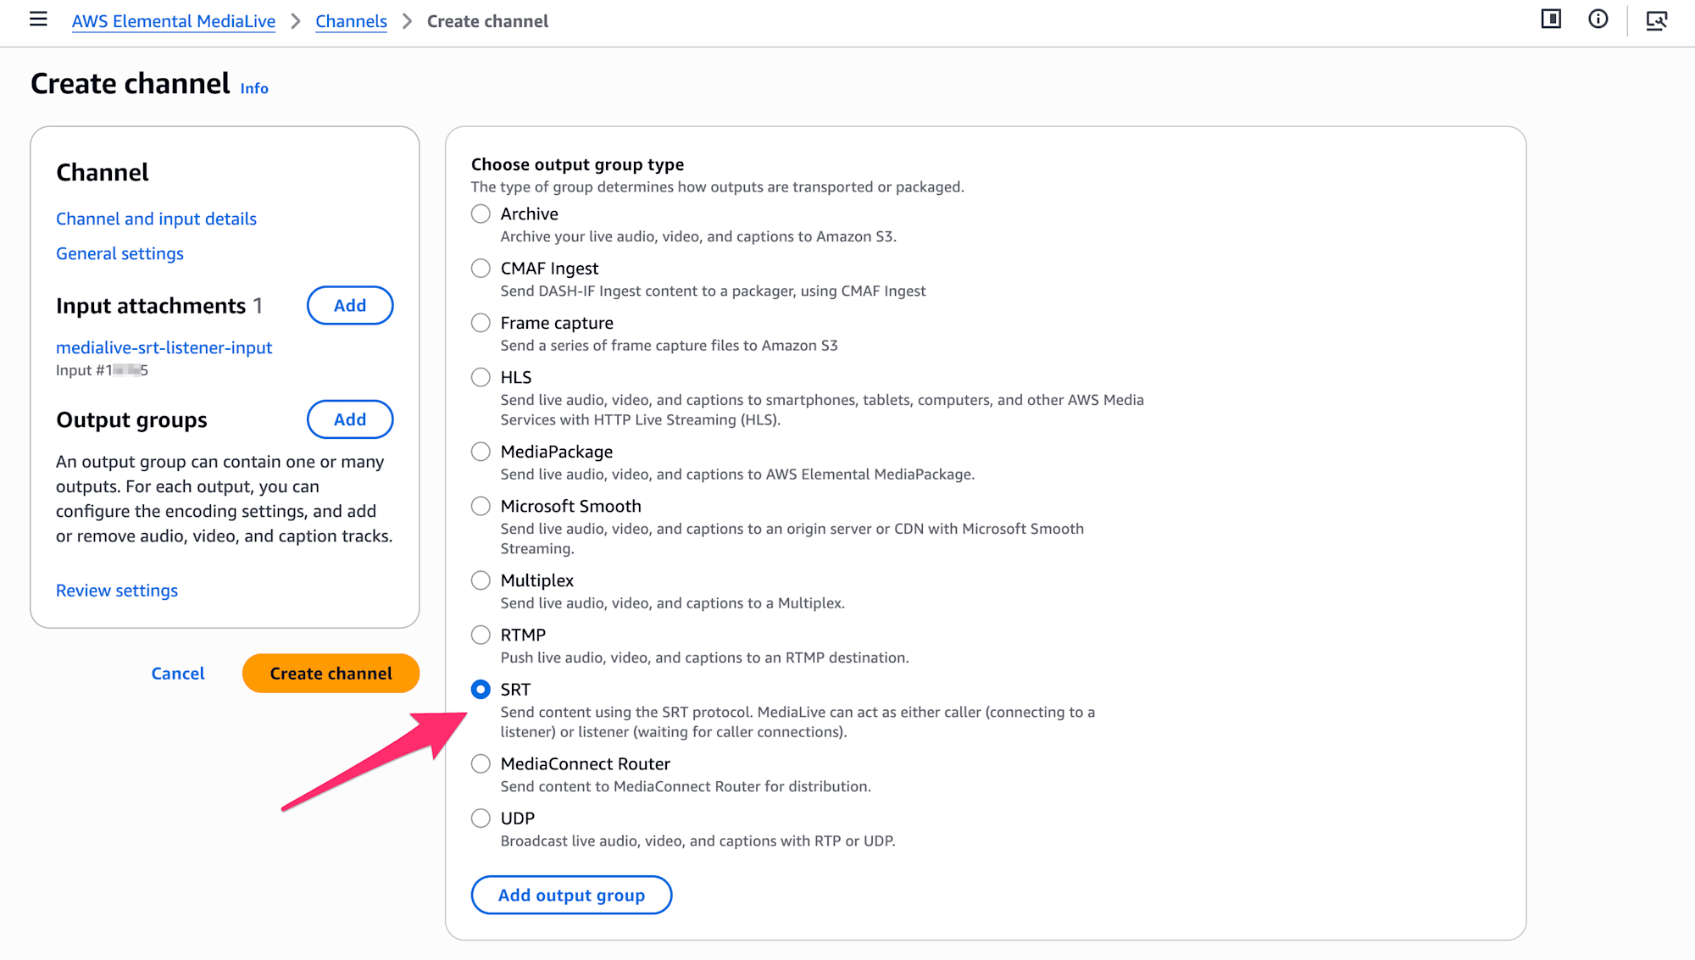Select MediaPackage output group type
This screenshot has height=960, width=1695.
click(x=481, y=452)
